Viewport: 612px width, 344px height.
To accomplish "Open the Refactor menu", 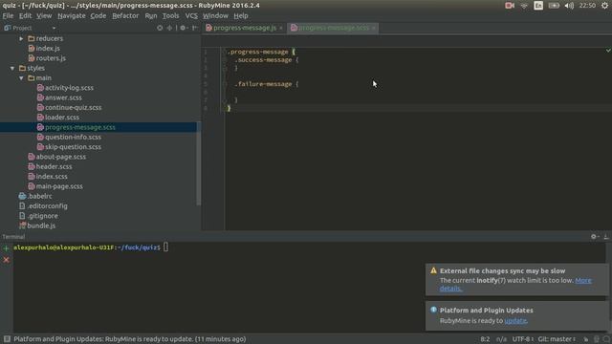I will pos(125,16).
